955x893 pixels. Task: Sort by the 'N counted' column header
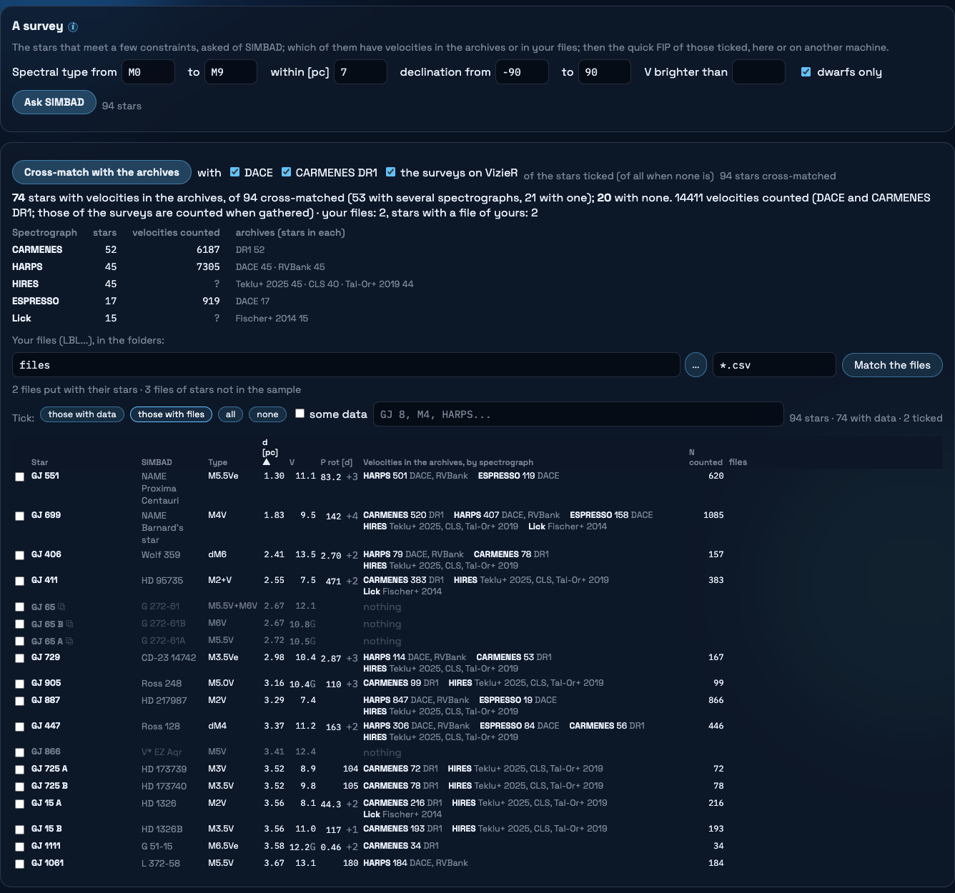coord(706,457)
